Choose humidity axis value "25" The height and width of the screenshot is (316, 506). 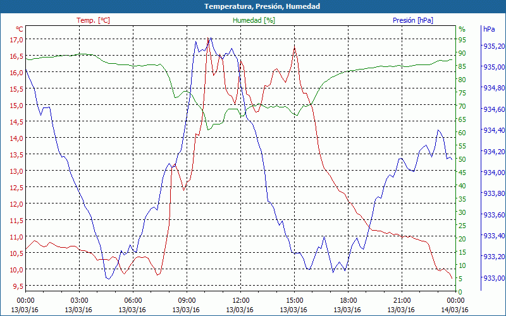[x=462, y=226]
